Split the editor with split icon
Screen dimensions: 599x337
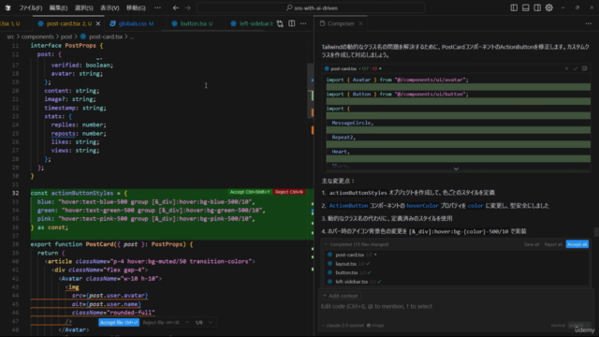coord(291,23)
